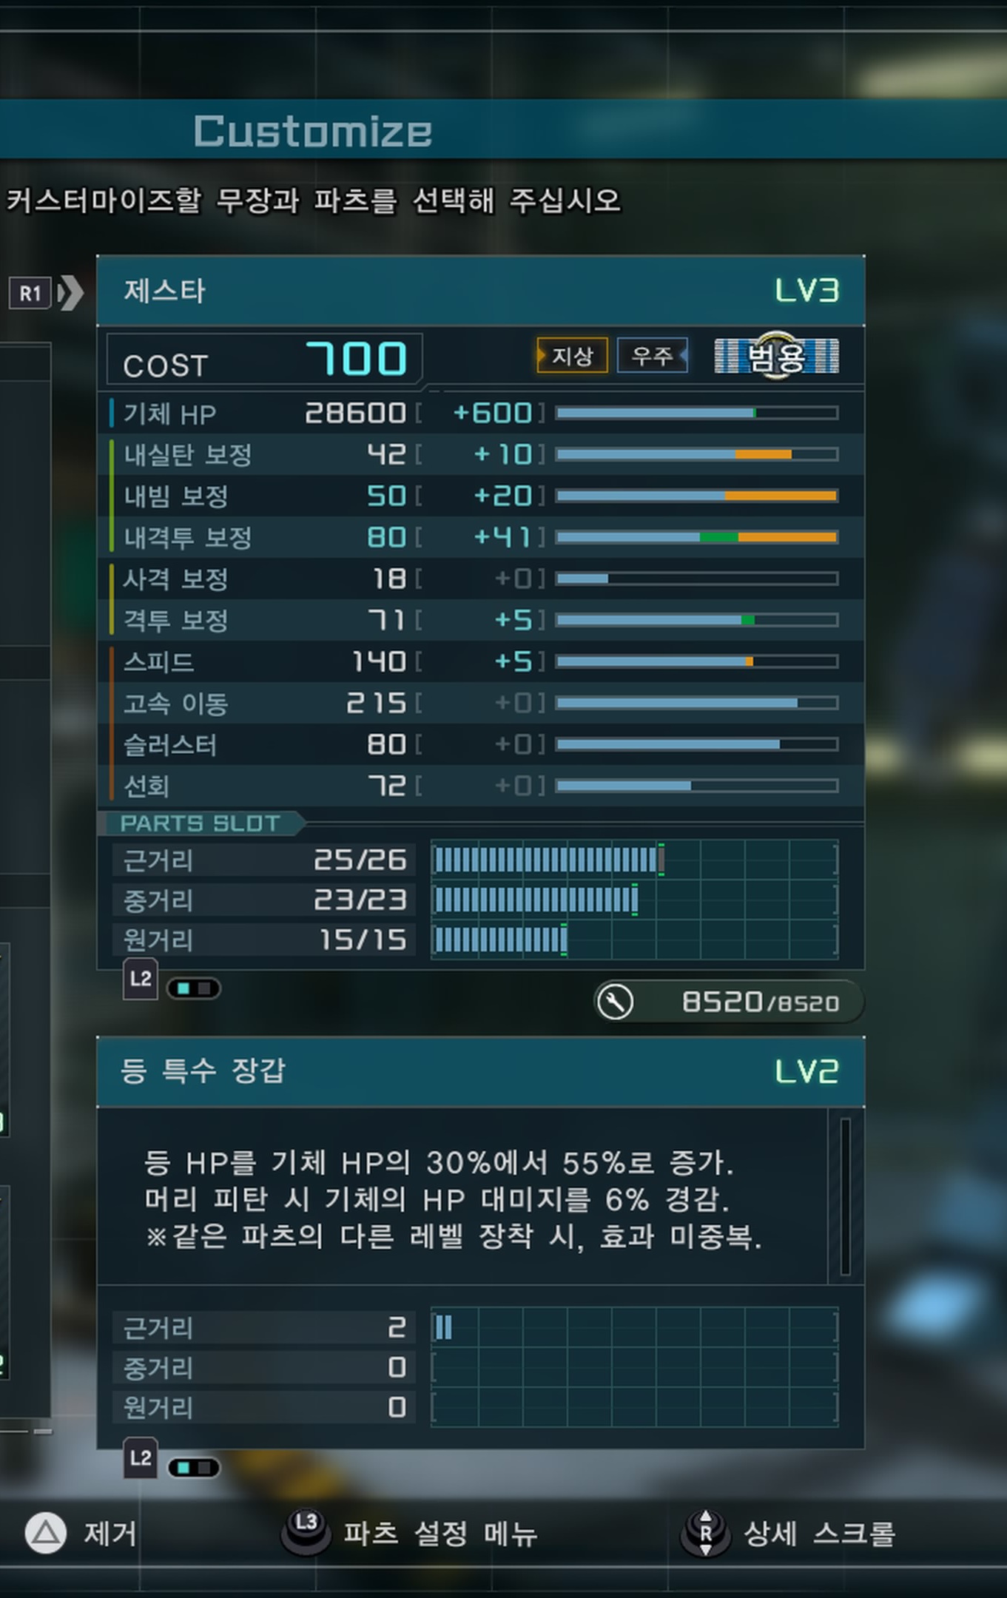
Task: Click the triangle 제거 remove icon
Action: [x=46, y=1533]
